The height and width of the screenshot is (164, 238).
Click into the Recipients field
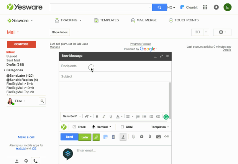(115, 66)
